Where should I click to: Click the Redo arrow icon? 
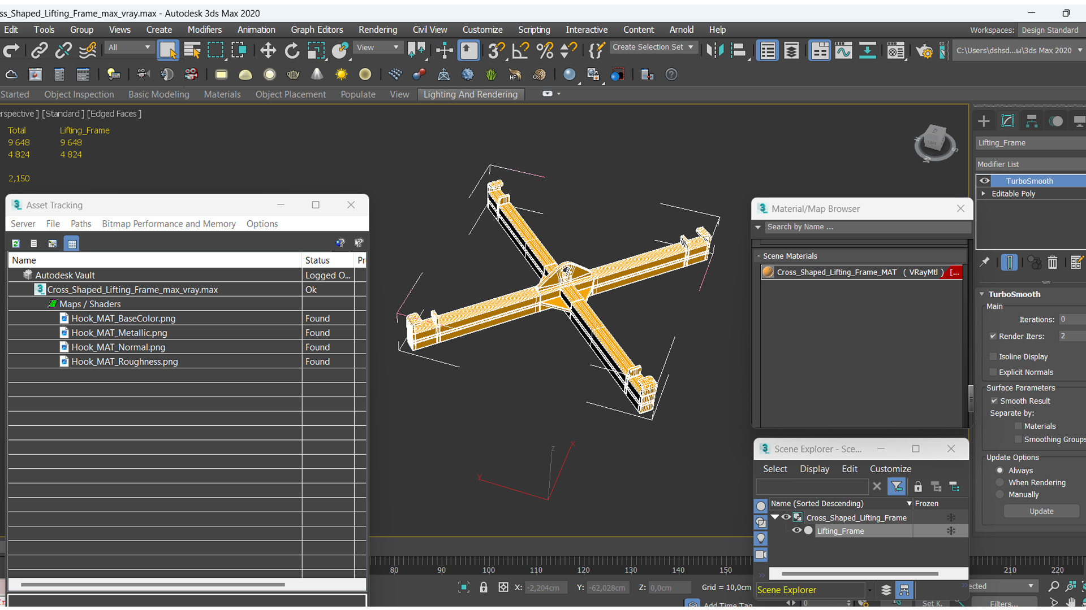click(x=11, y=51)
